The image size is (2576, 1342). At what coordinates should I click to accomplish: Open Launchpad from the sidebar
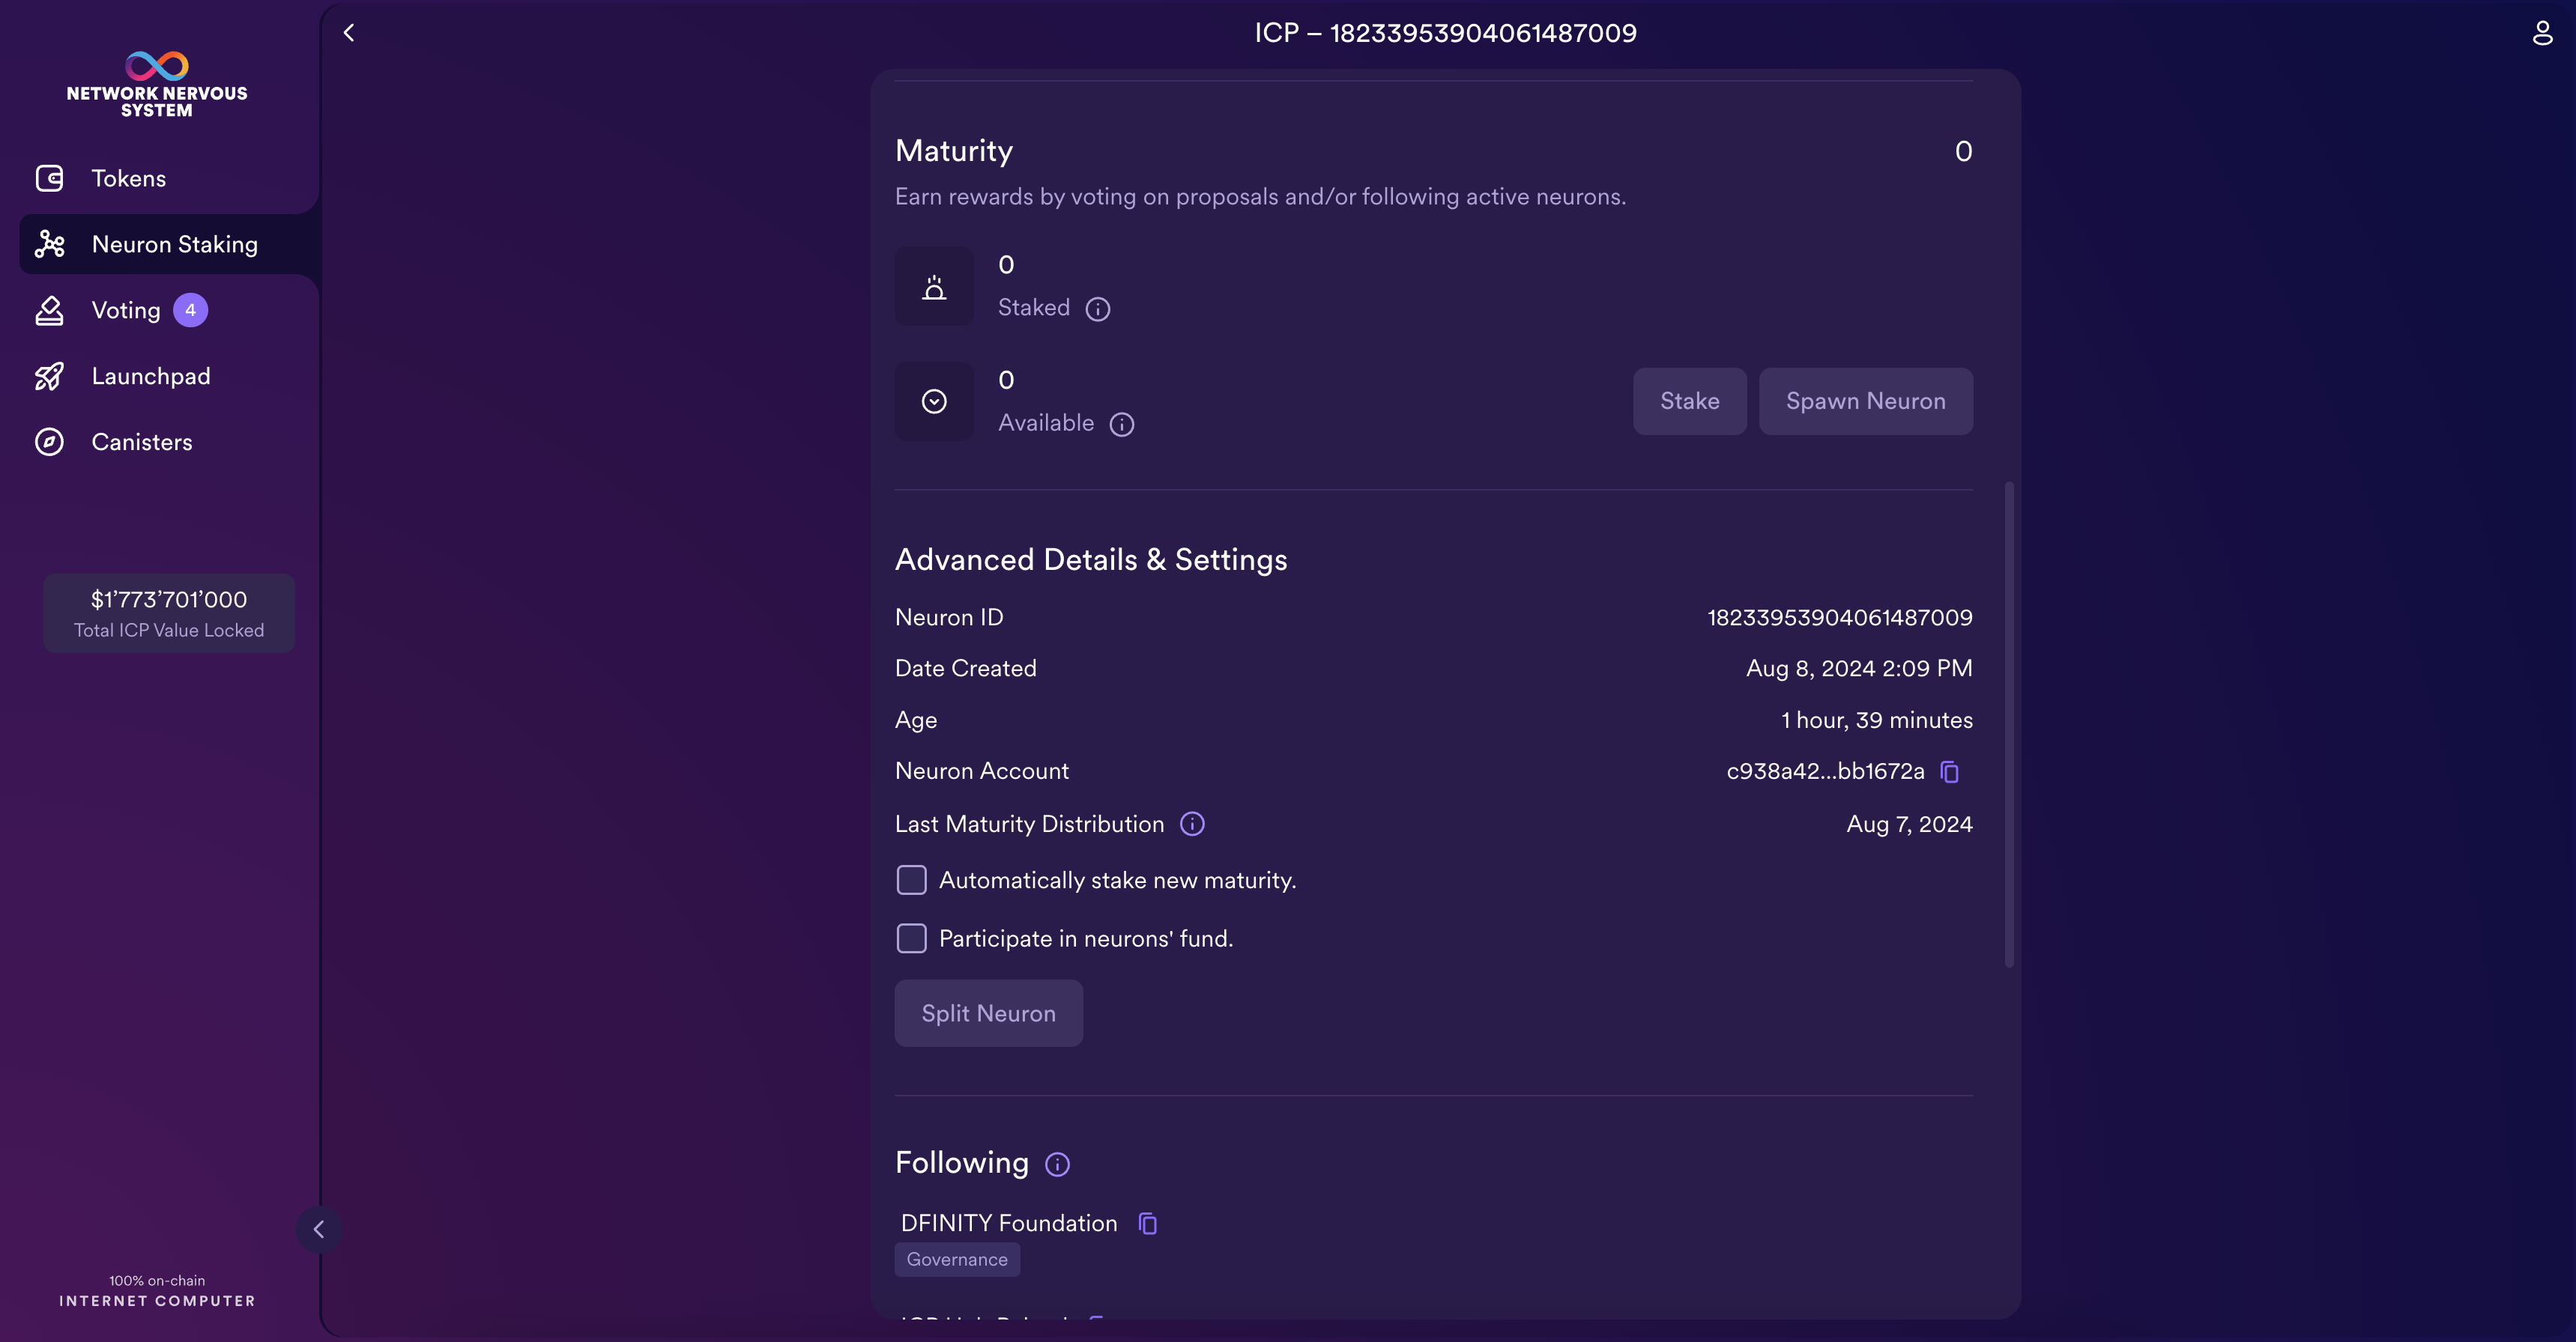tap(150, 377)
